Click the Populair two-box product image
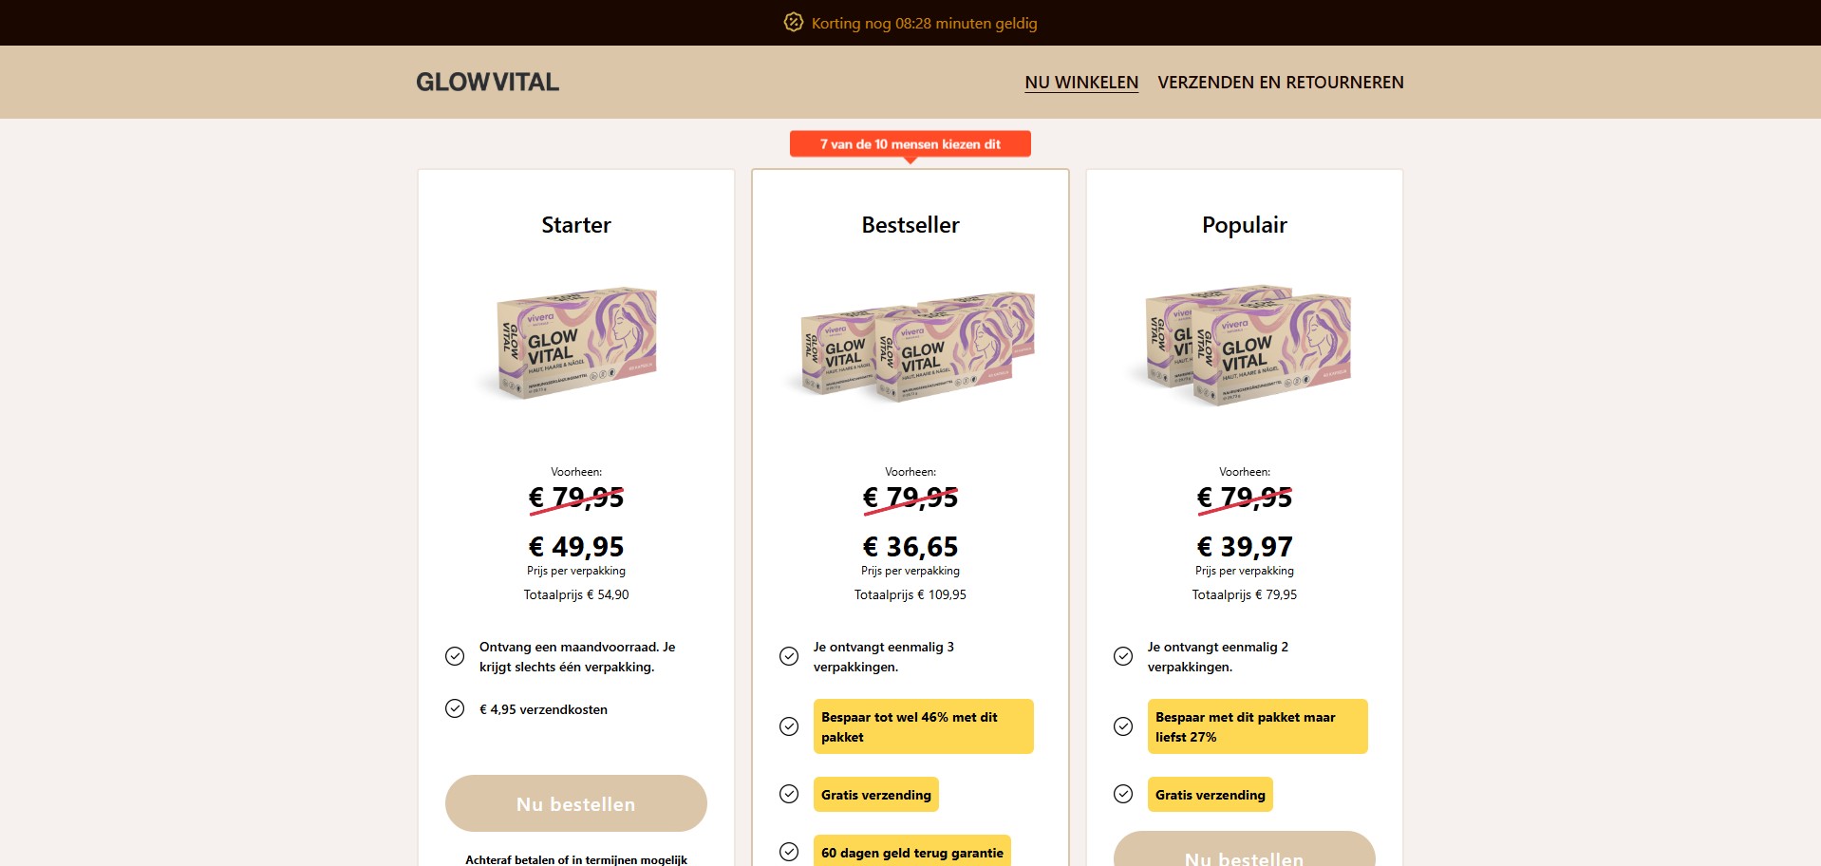This screenshot has height=866, width=1821. click(x=1245, y=345)
